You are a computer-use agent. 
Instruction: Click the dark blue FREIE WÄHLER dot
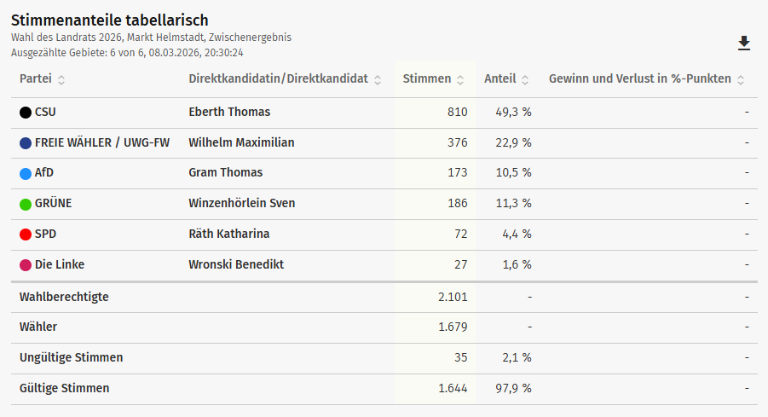[26, 143]
